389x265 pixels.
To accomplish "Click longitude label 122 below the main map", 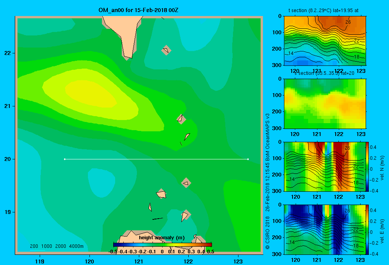I will [x=188, y=261].
